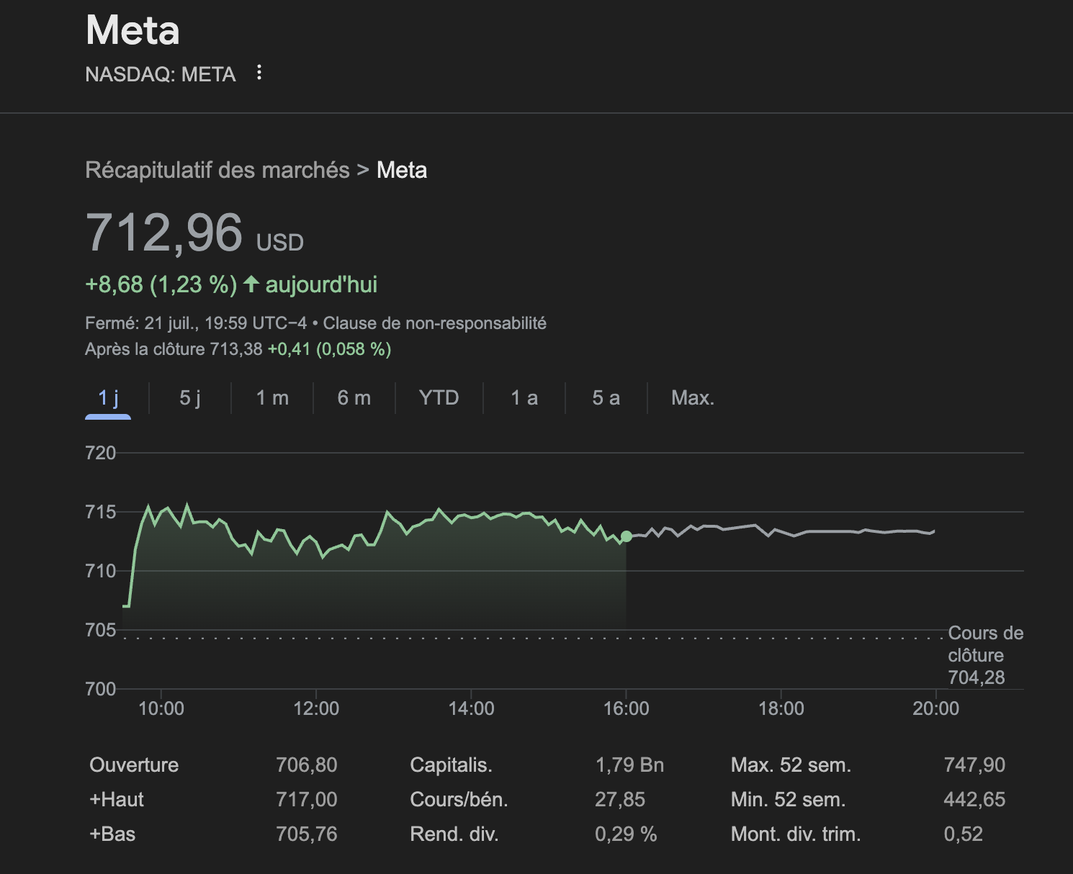Click the Capitalis. label
Screen dimensions: 1073x874
(x=452, y=765)
